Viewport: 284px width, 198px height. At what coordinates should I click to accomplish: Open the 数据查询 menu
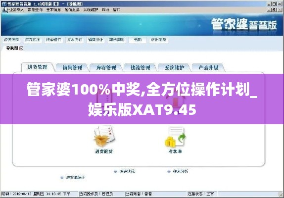pos(35,10)
